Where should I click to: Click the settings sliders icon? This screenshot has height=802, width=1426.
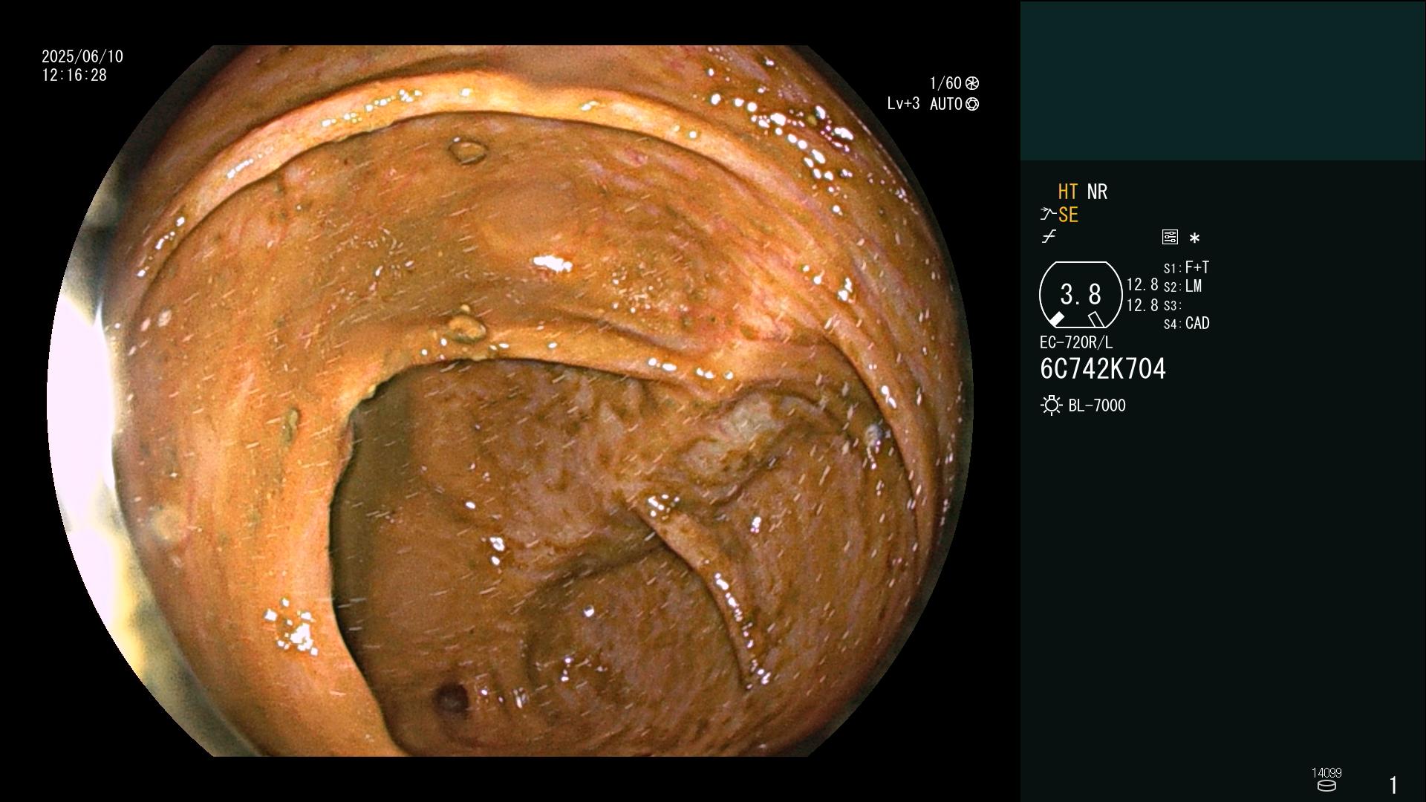[x=1170, y=237]
